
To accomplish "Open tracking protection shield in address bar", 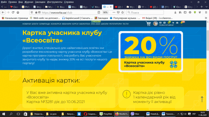I will click(32, 12).
